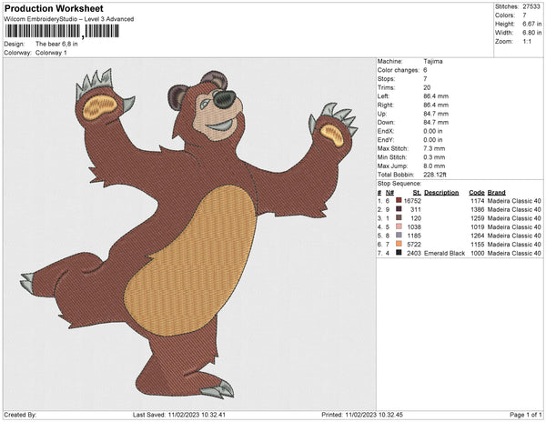Click the 'Code' column header
The width and height of the screenshot is (546, 422).
[x=477, y=193]
